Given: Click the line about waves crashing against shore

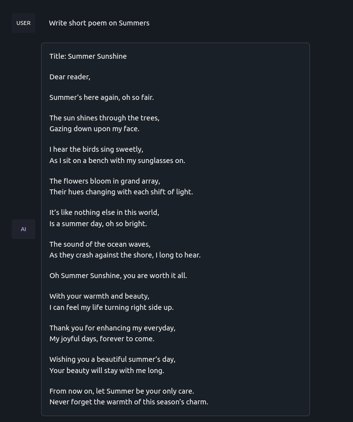Looking at the screenshot, I should tap(125, 255).
